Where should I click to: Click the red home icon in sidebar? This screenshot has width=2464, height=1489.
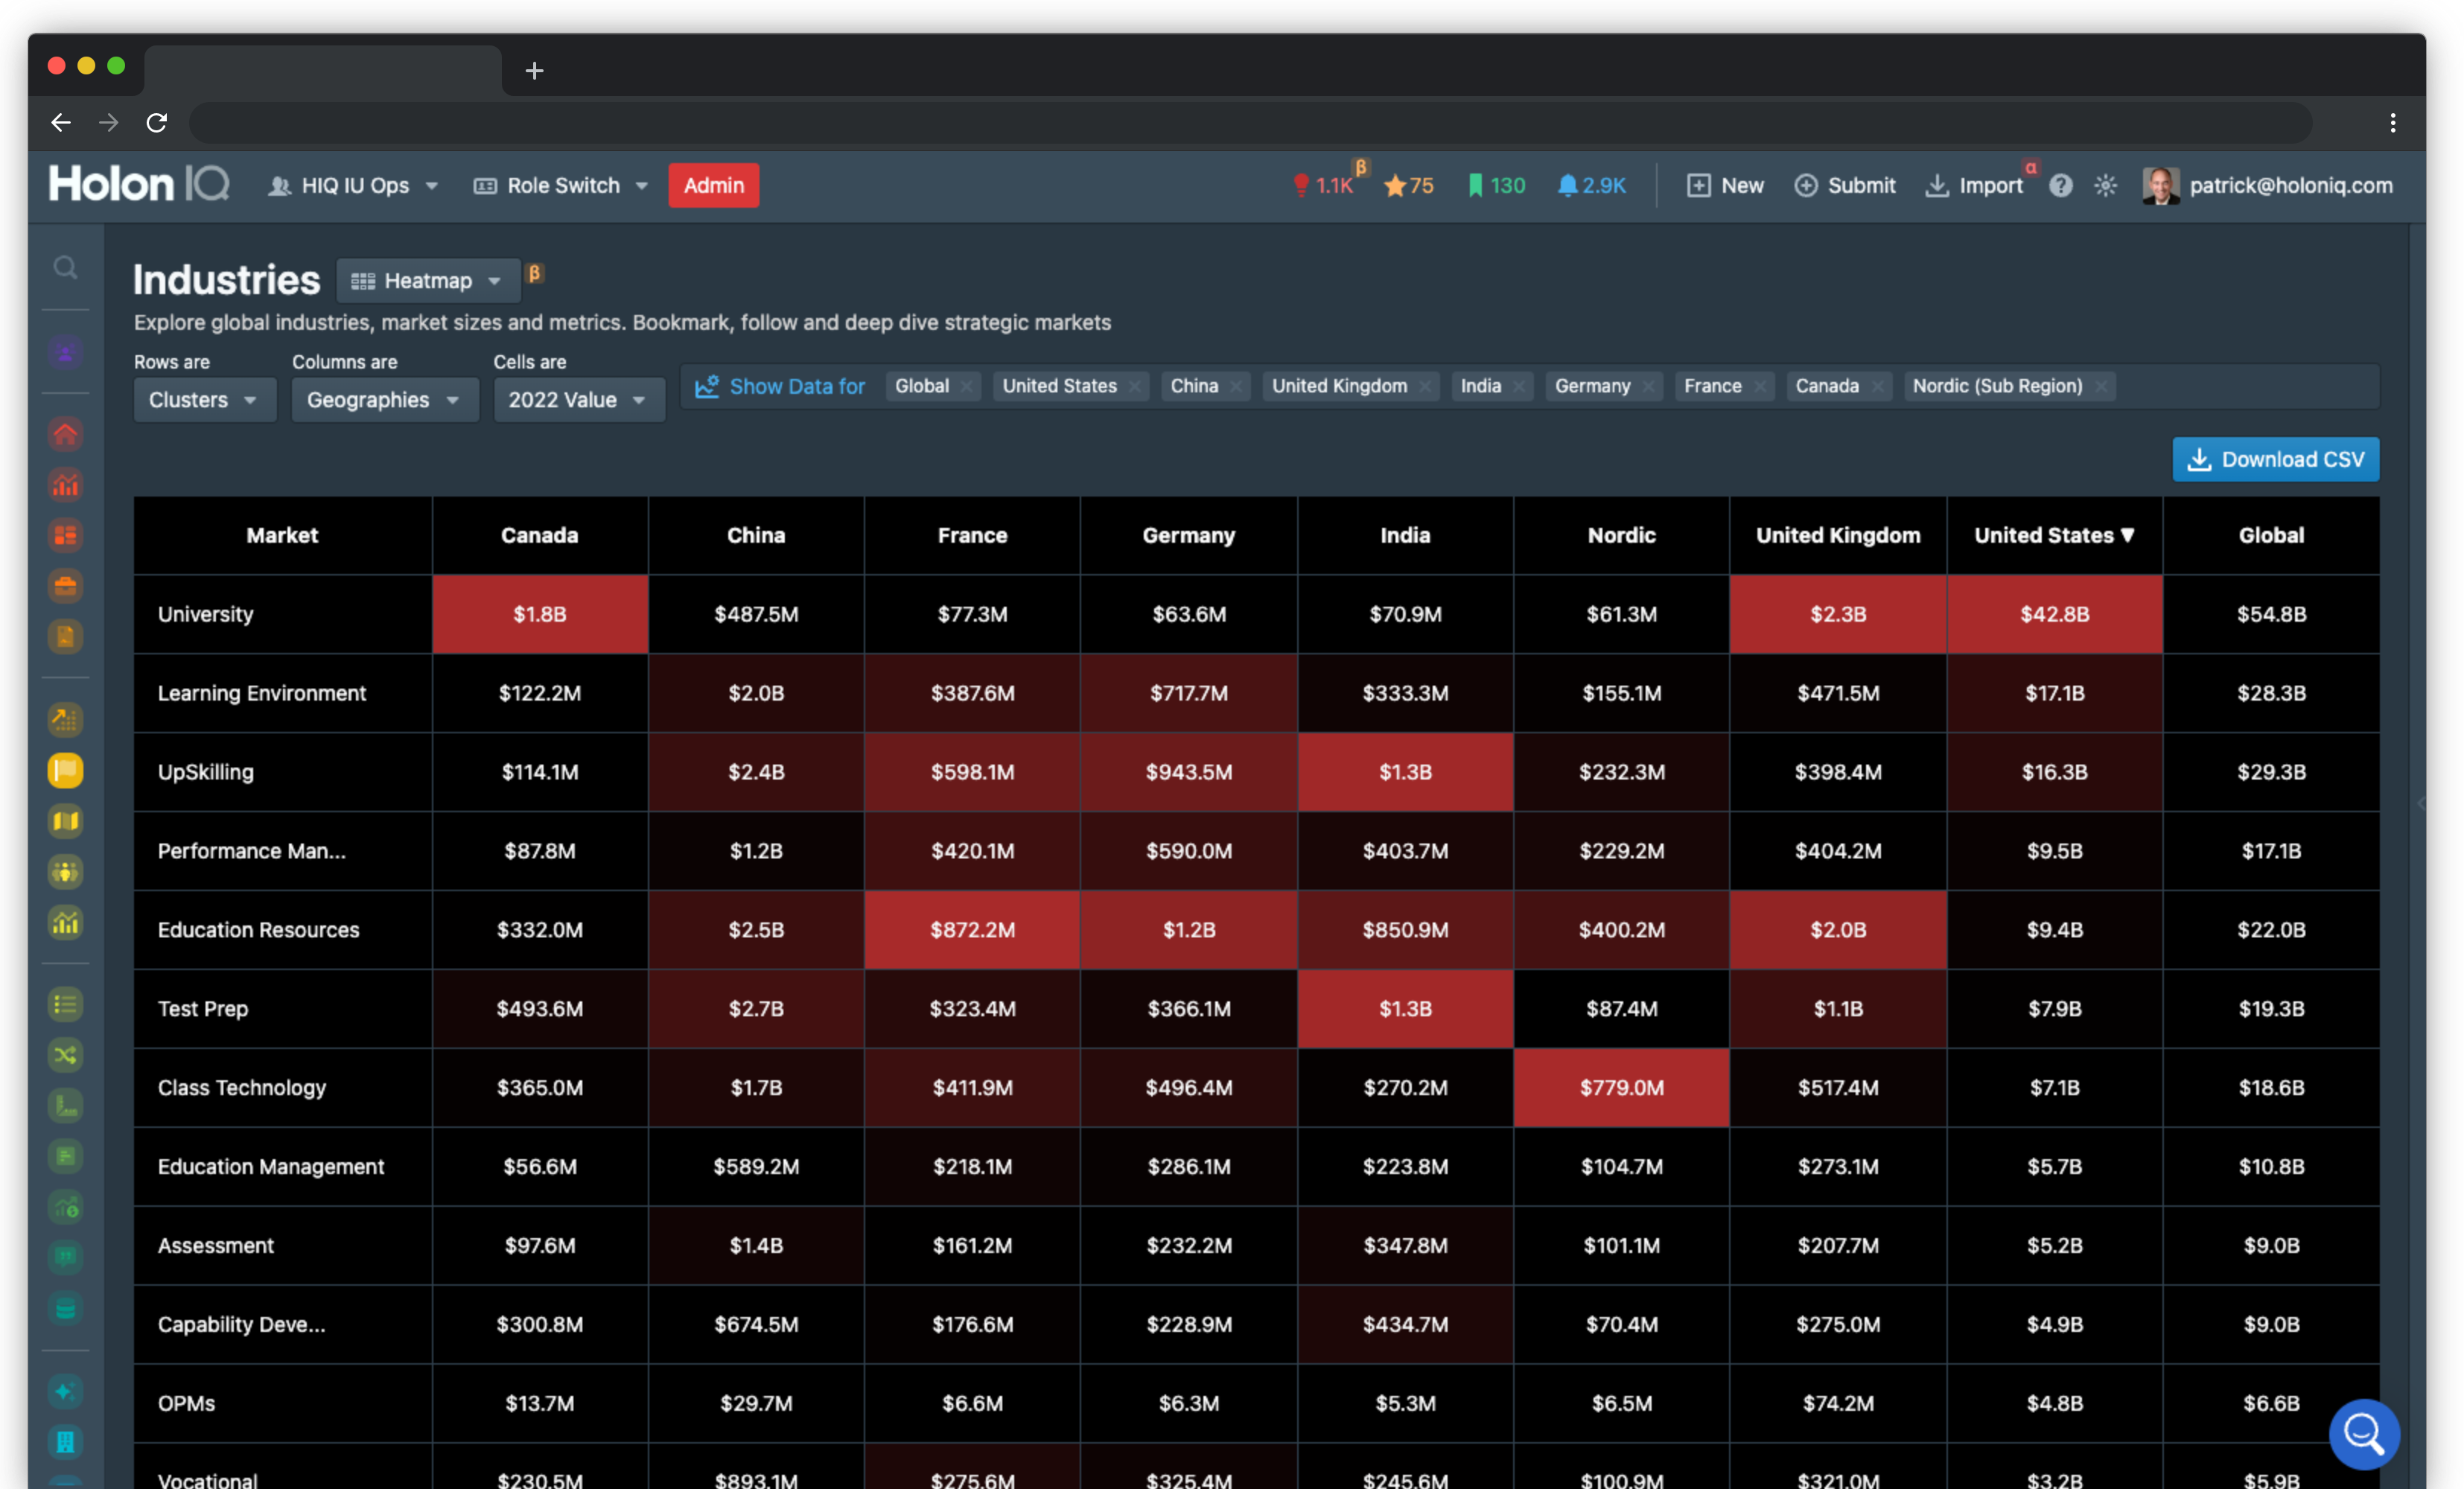click(x=65, y=435)
